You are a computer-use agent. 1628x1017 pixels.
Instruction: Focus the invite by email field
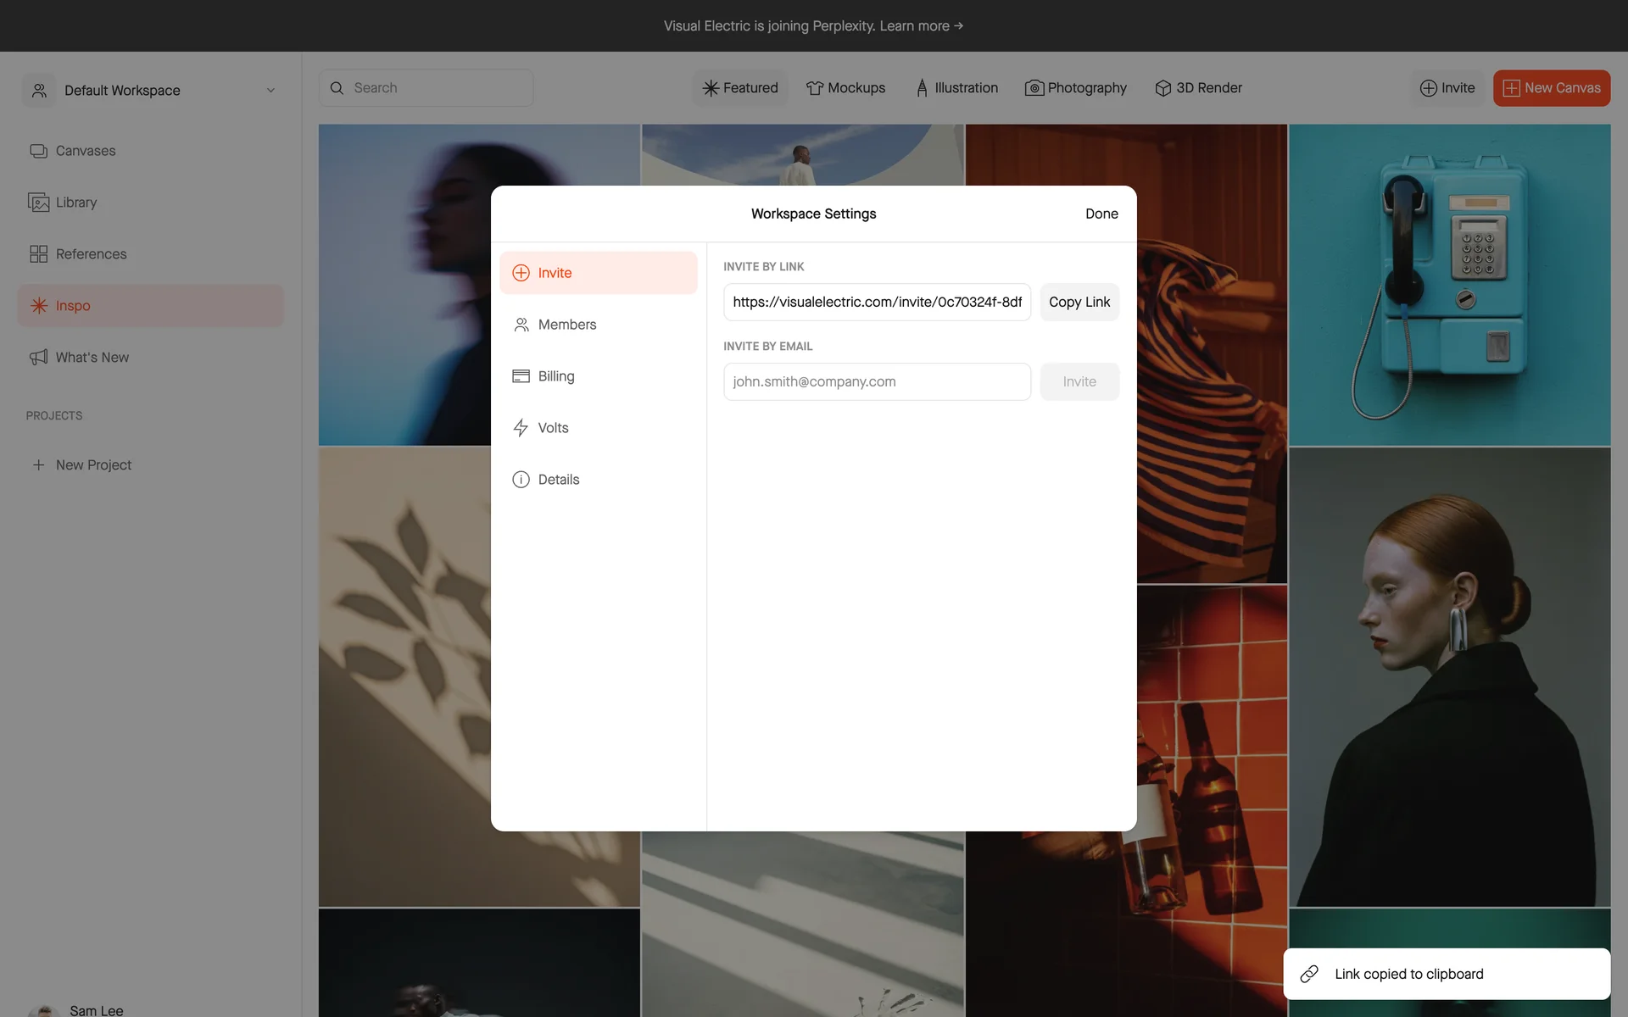(876, 382)
